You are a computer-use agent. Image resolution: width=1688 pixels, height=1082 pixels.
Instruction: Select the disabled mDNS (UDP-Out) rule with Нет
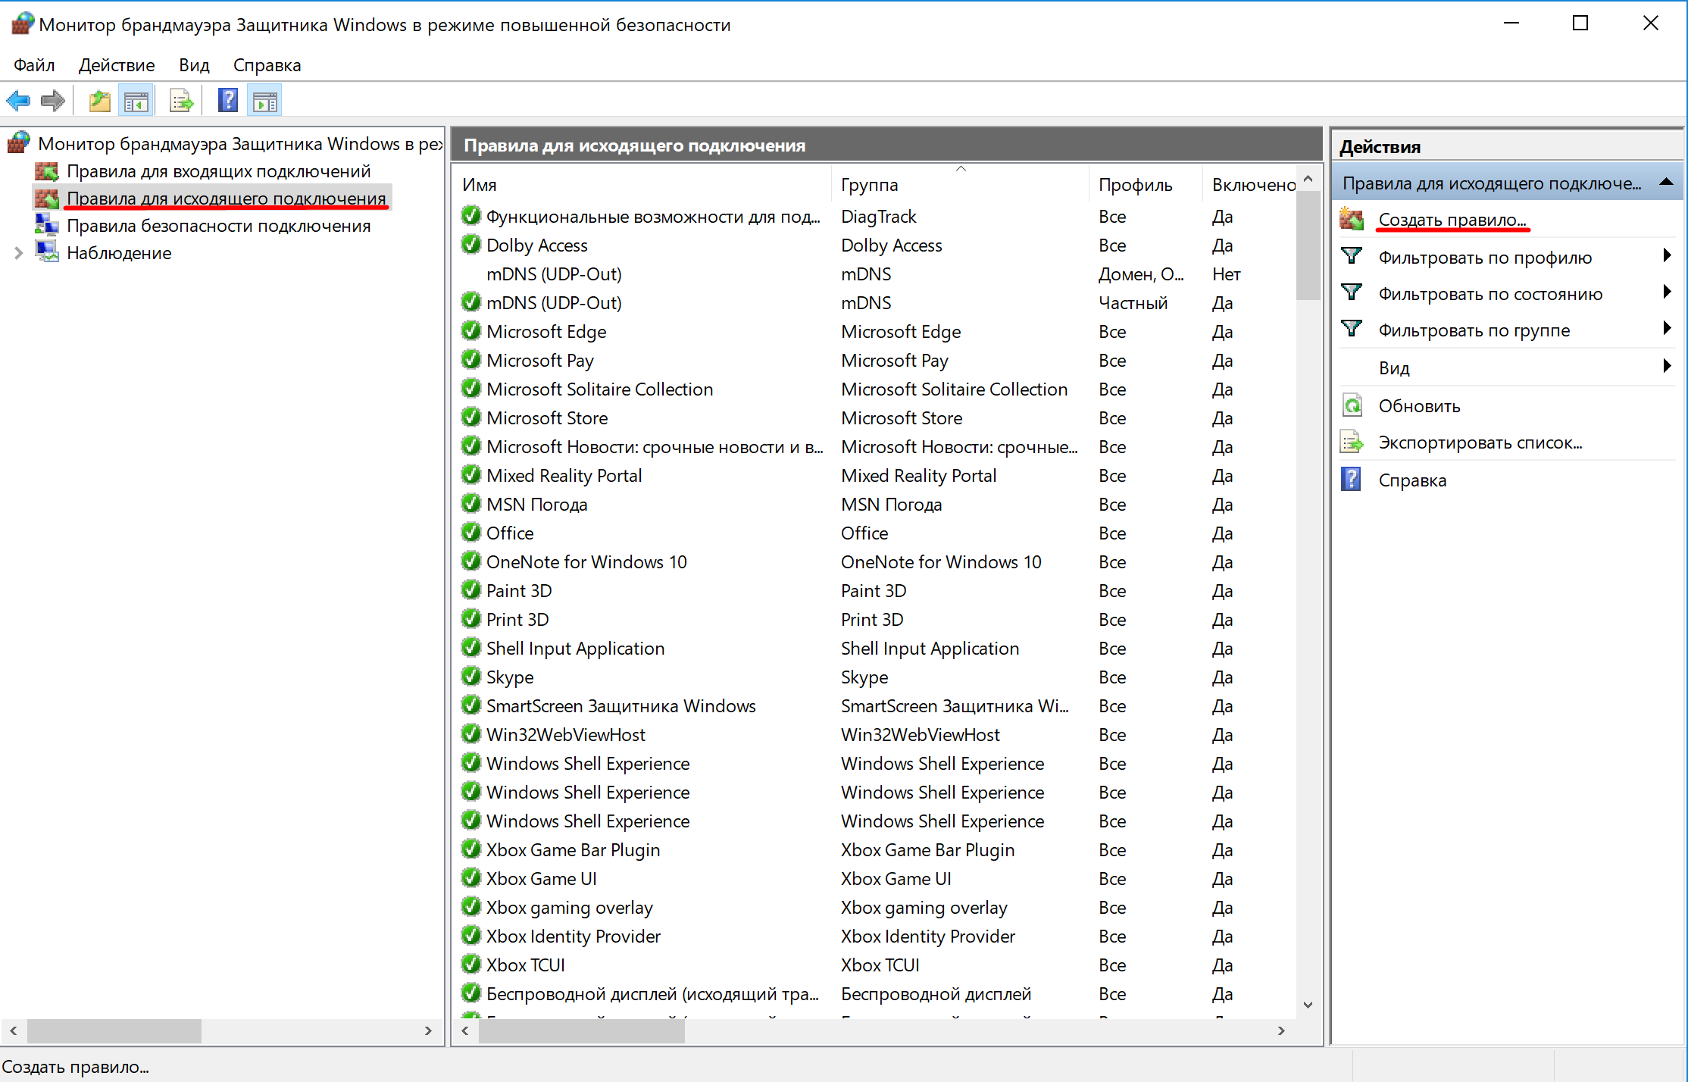[554, 274]
